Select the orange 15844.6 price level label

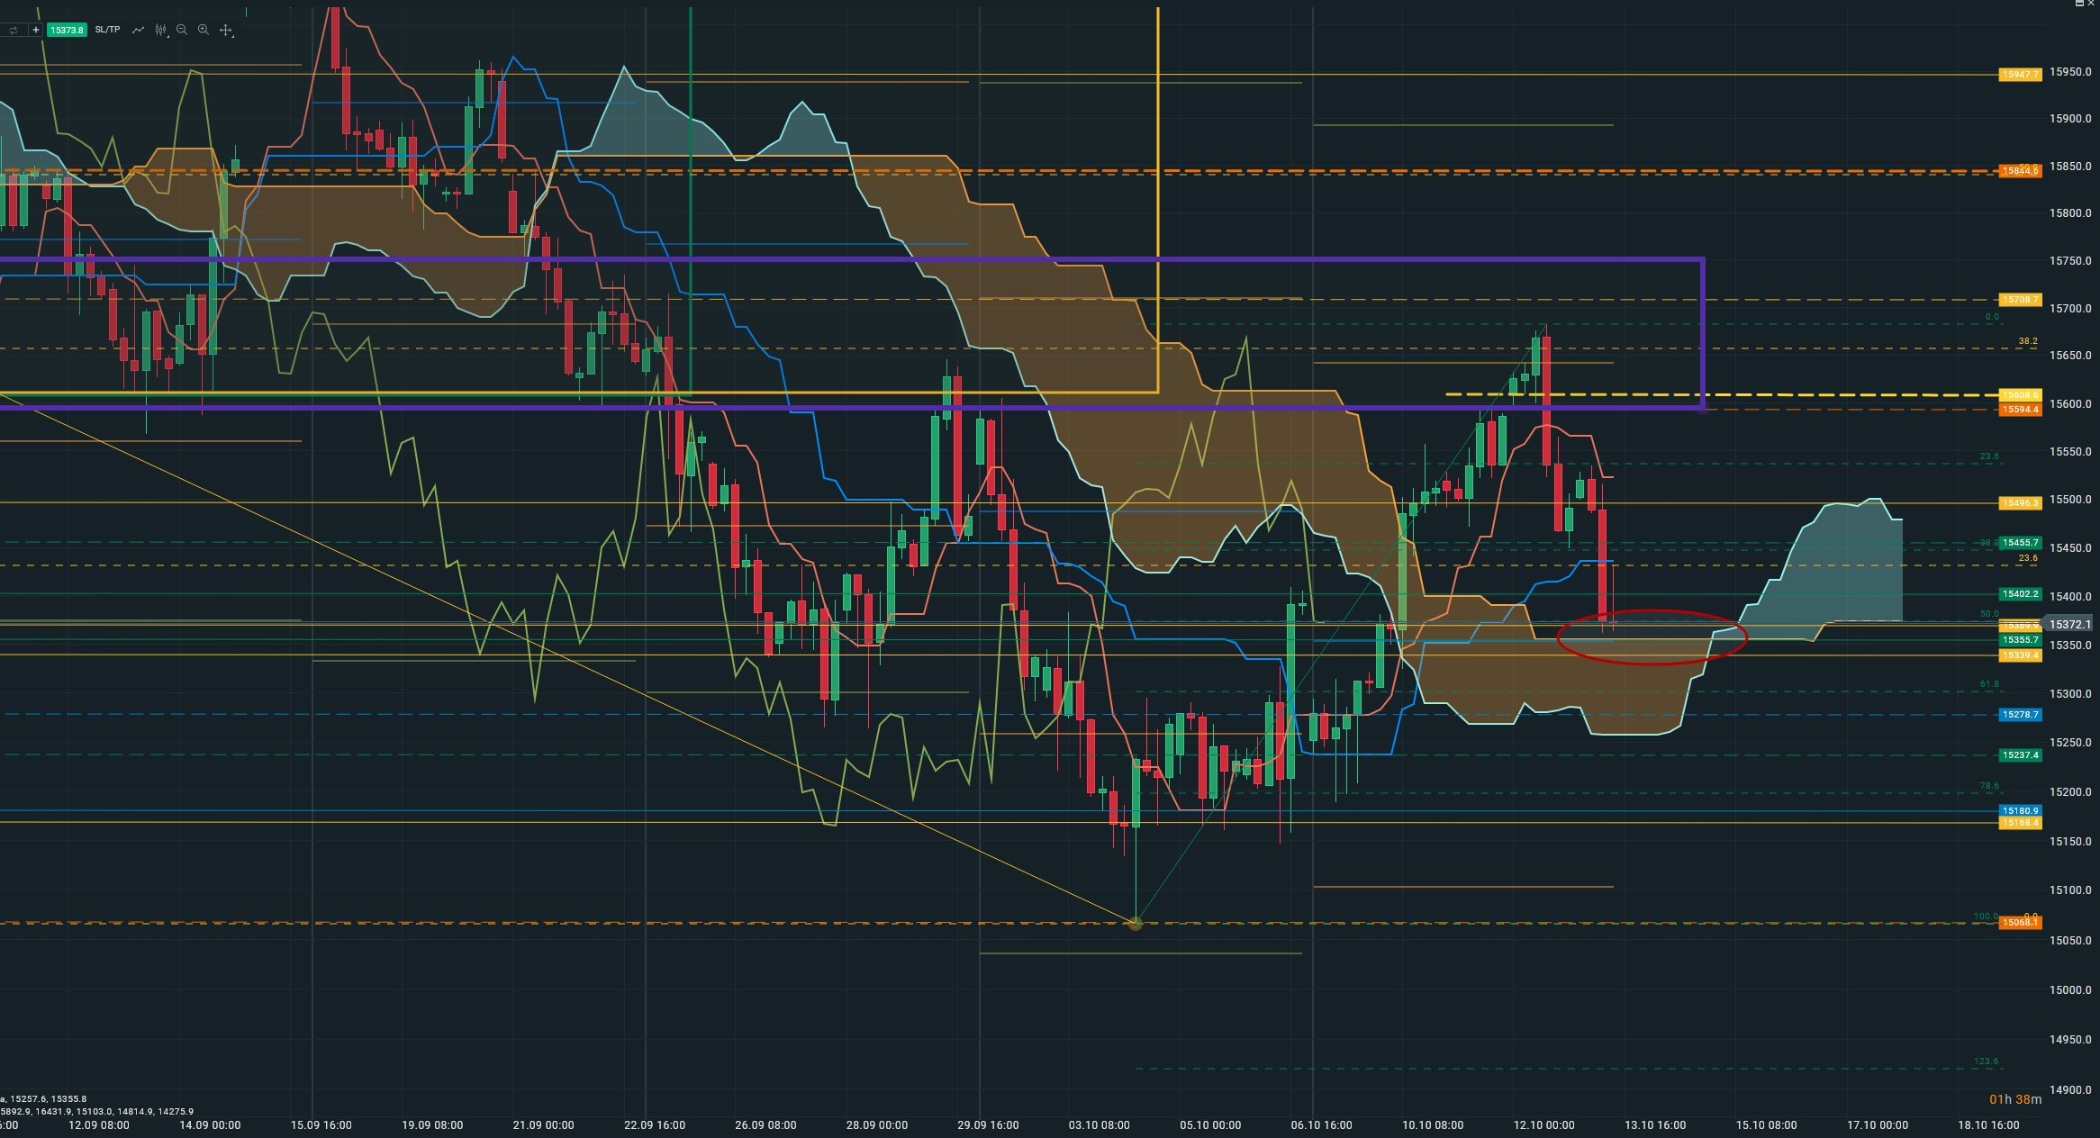tap(2019, 171)
